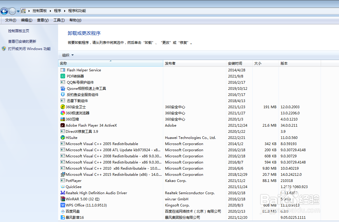Open 打开或关闭 Windows 功能 link

pos(29,49)
